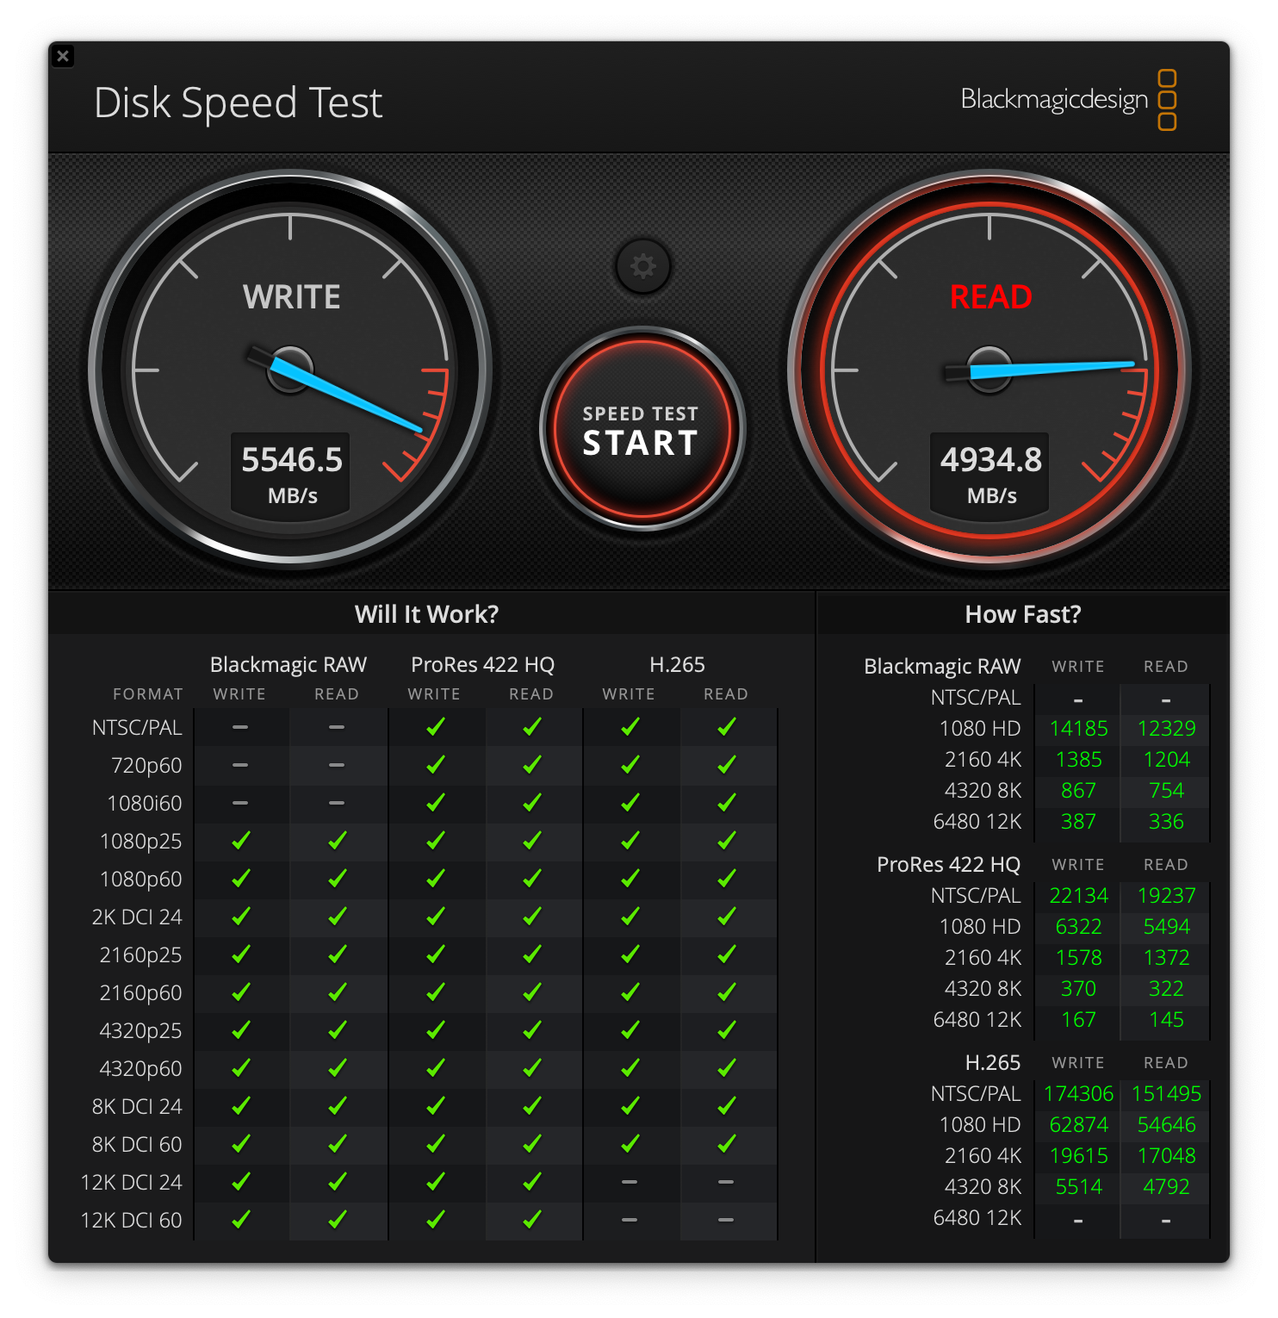Screen dimensions: 1278x1318
Task: Toggle the Blackmagic RAW read checkmark for 4320p25
Action: 338,1030
